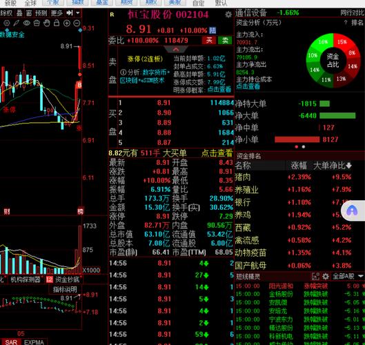This screenshot has height=345, width=365.
Task: Open the 全球 menu item
Action: [x=30, y=3]
